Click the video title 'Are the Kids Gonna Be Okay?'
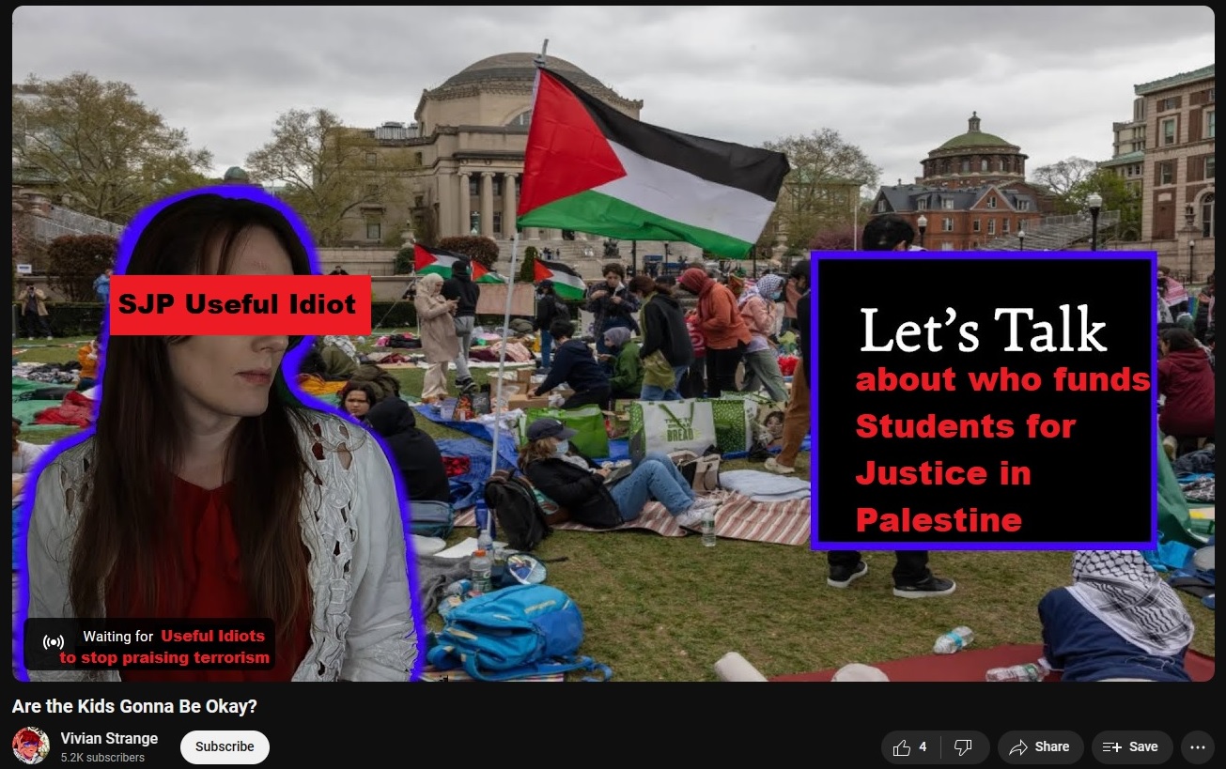1226x769 pixels. 134,706
